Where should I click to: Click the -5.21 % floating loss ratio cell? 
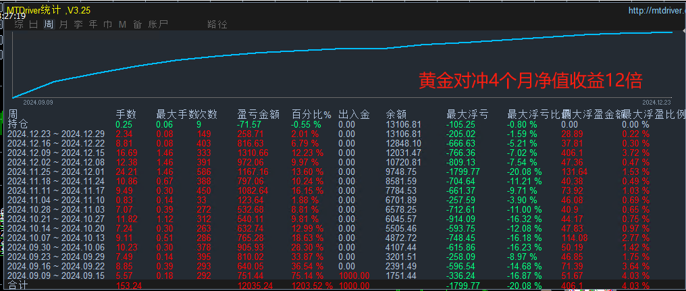pos(522,143)
